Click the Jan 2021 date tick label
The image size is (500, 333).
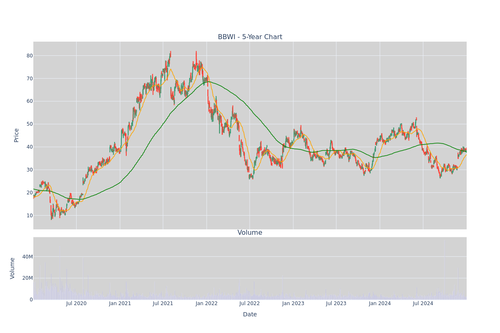[120, 303]
